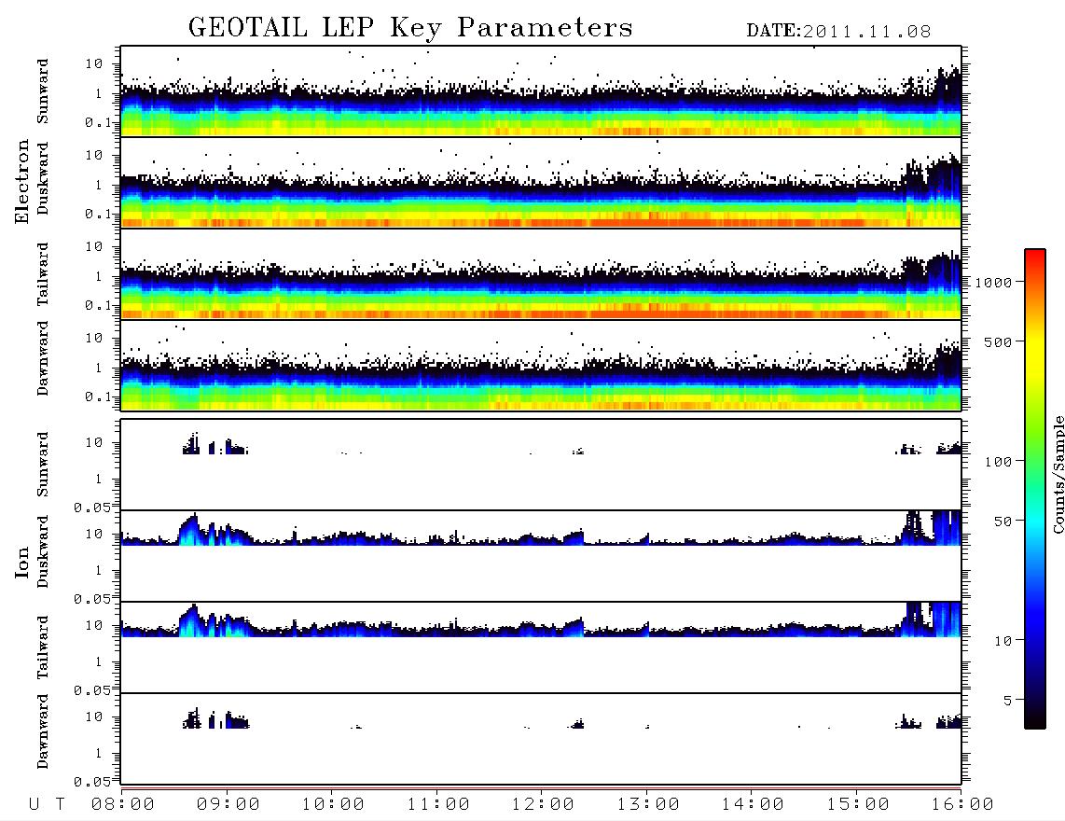Viewport: 1065px width, 821px height.
Task: Select the Ion "Duskward" axis label
Action: 43,551
